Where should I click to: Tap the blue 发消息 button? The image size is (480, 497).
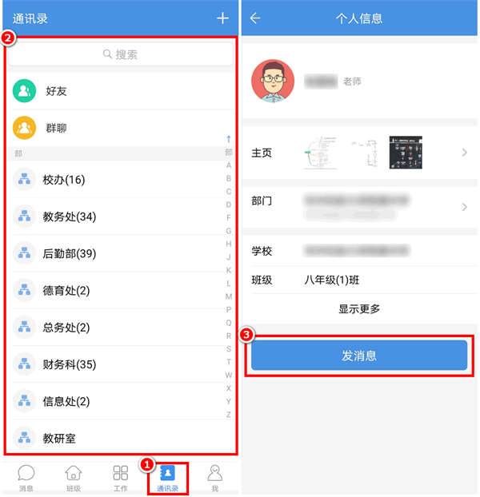tap(359, 356)
